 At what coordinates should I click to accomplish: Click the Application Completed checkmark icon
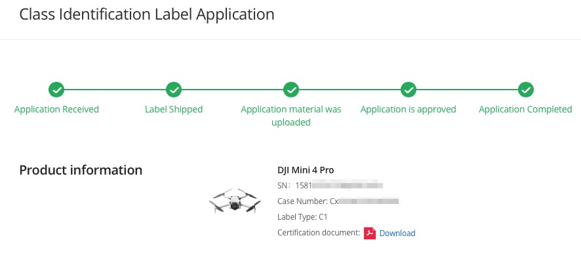526,90
